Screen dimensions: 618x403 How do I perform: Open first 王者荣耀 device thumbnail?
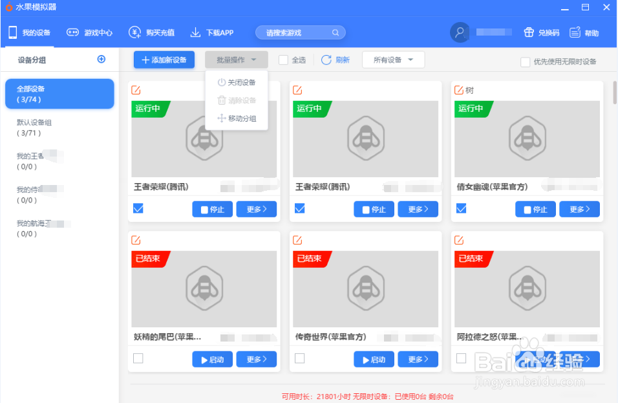coord(204,139)
